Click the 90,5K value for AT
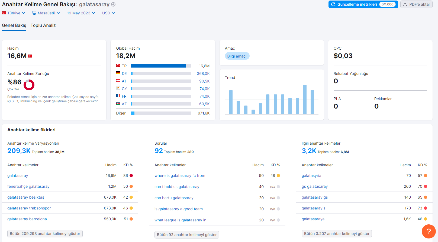The image size is (438, 242). 204,81
